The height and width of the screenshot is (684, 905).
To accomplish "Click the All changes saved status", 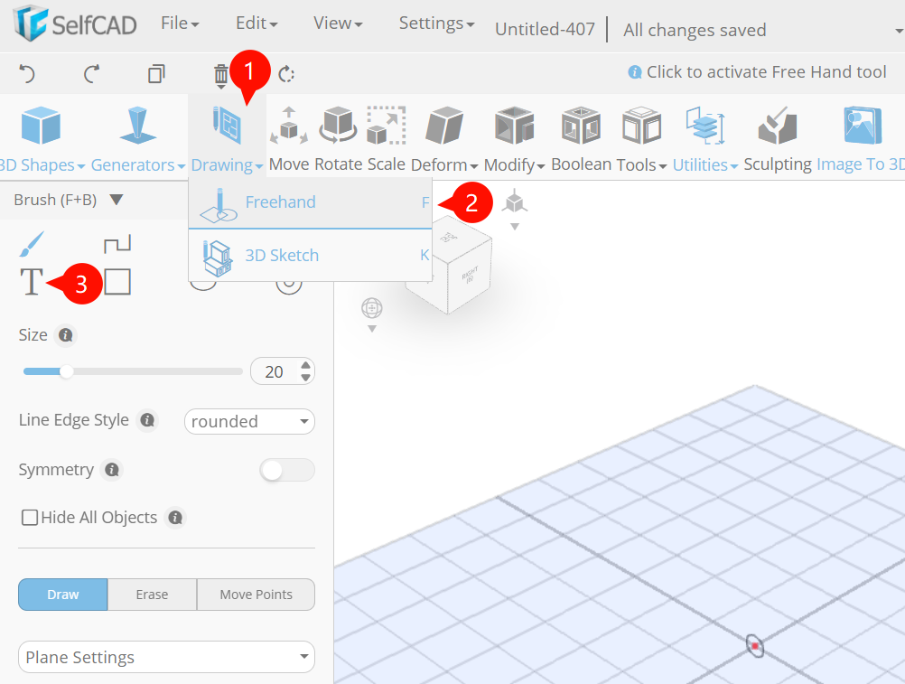I will tap(695, 30).
